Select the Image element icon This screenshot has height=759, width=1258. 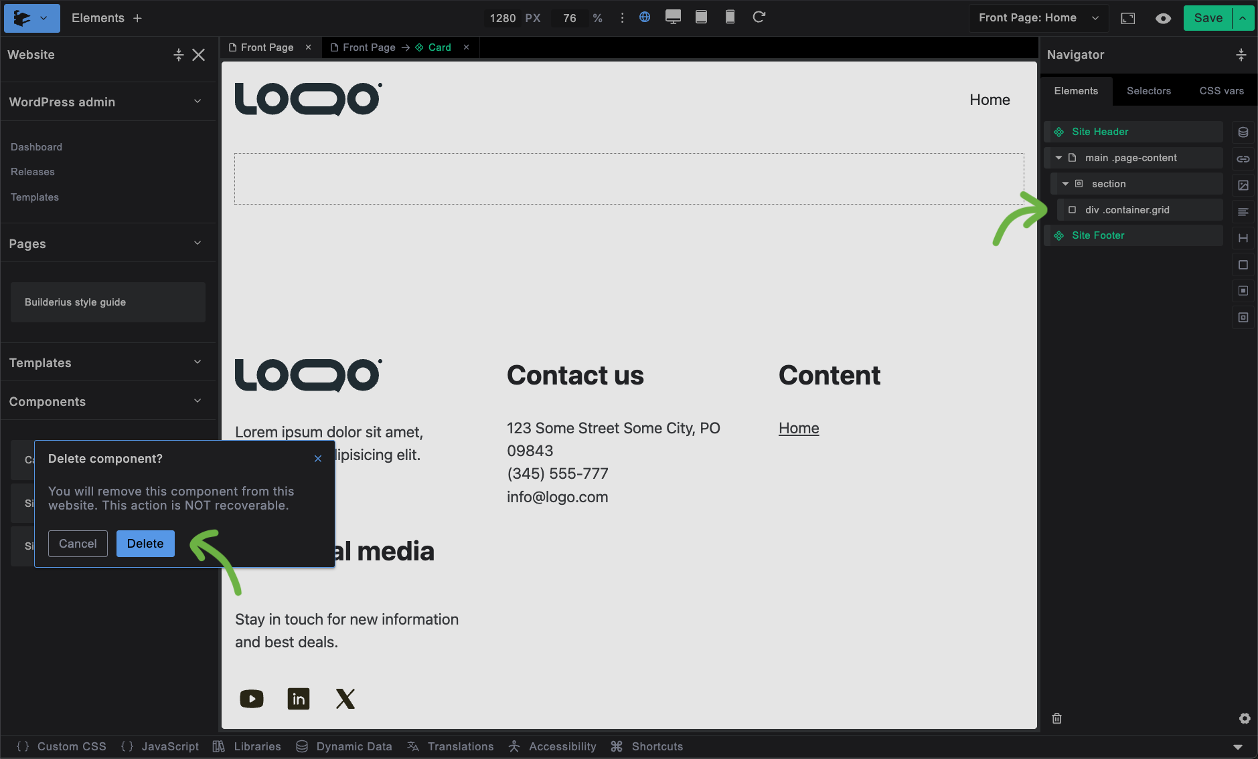[x=1244, y=185]
